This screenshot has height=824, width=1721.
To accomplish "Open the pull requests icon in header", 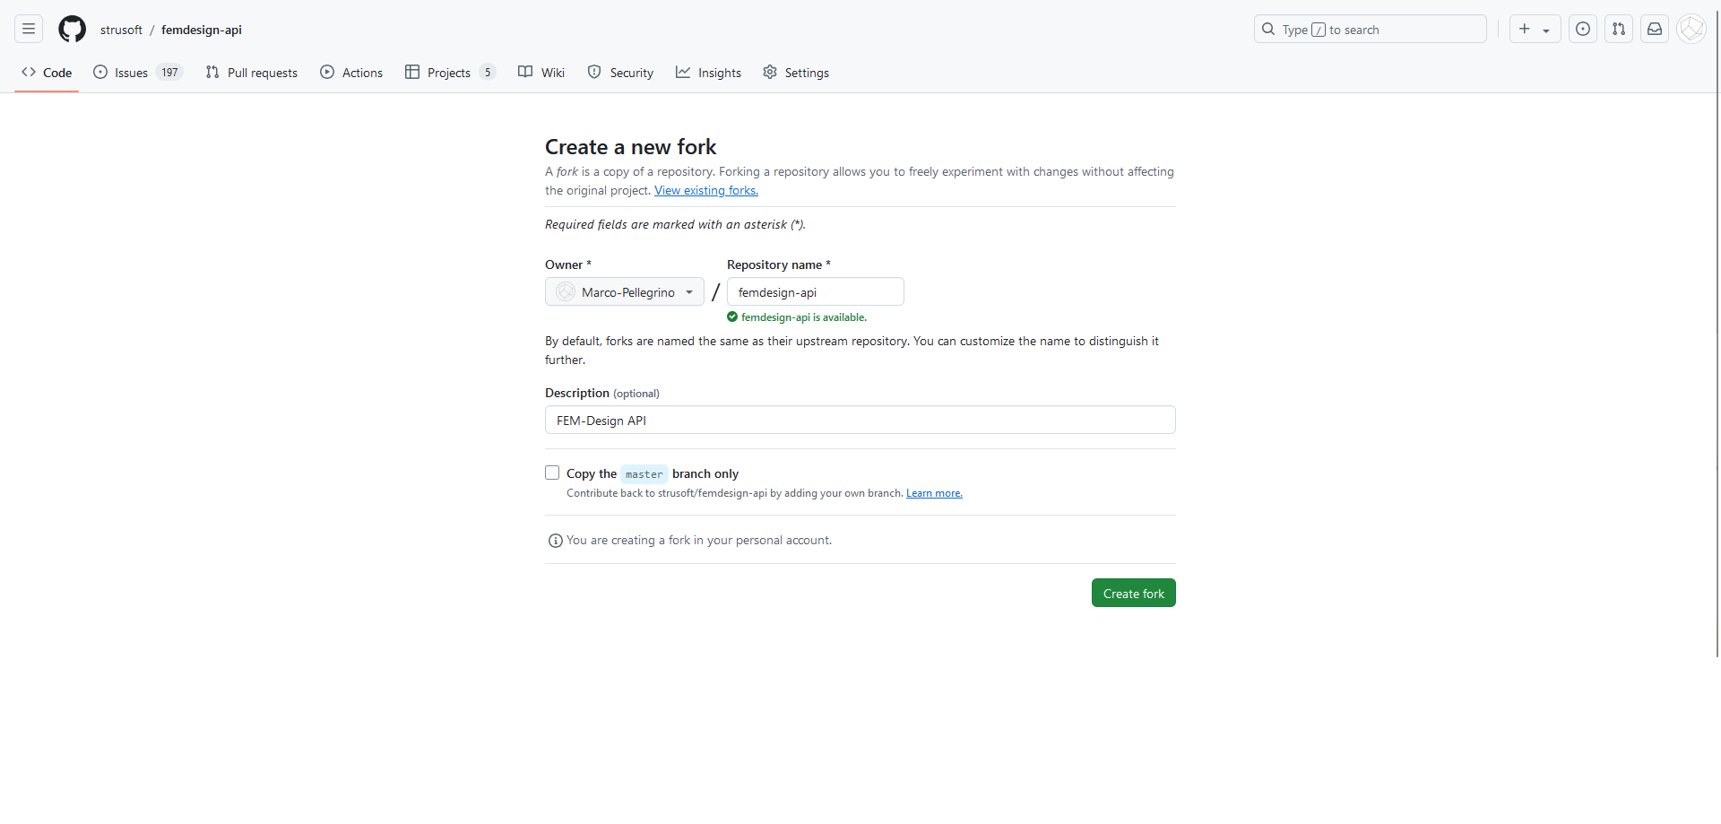I will tap(1619, 30).
